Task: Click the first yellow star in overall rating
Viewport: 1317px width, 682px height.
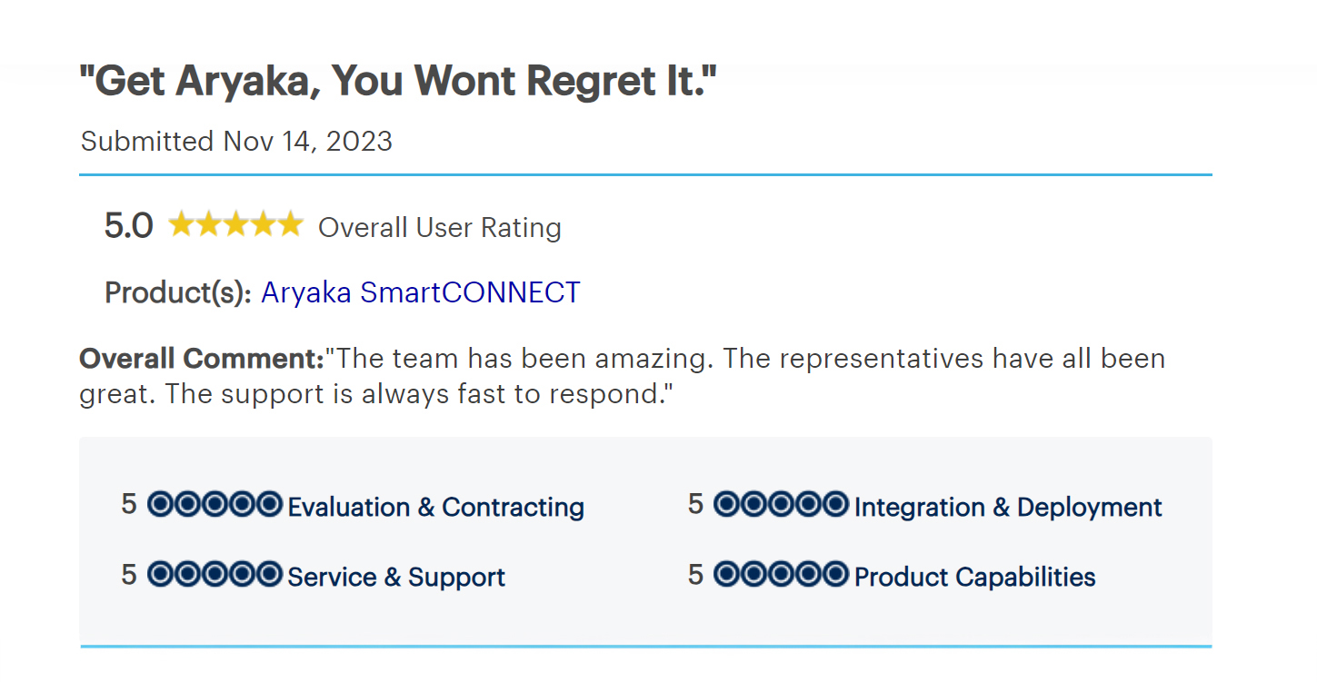Action: pos(182,224)
